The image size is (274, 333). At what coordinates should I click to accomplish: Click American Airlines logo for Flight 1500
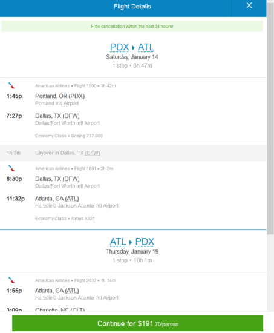11,85
